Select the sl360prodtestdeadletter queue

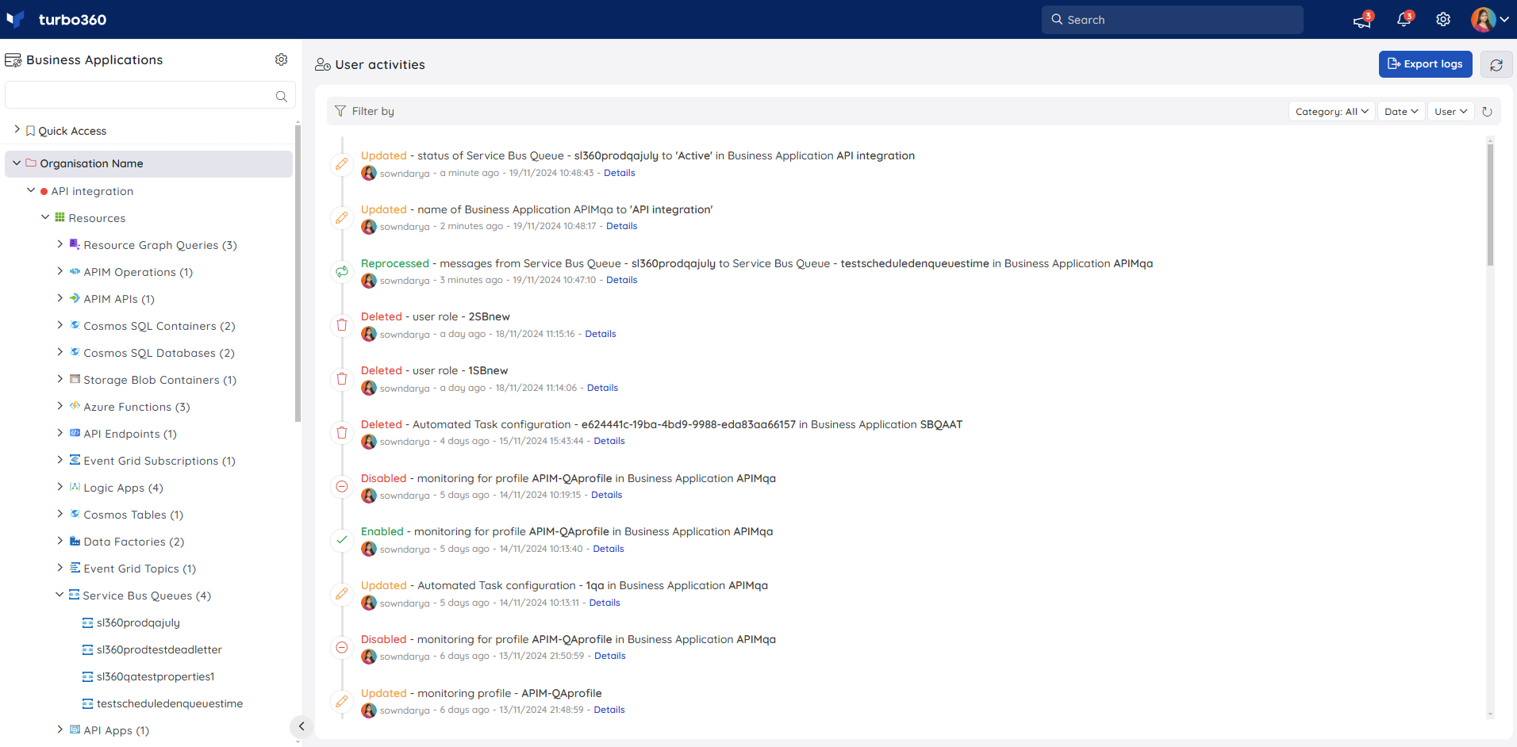pos(159,649)
